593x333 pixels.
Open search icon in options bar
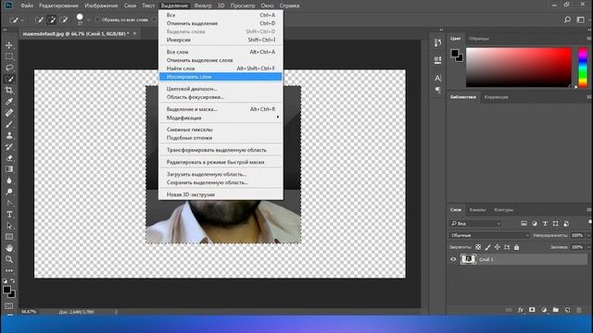tap(567, 19)
